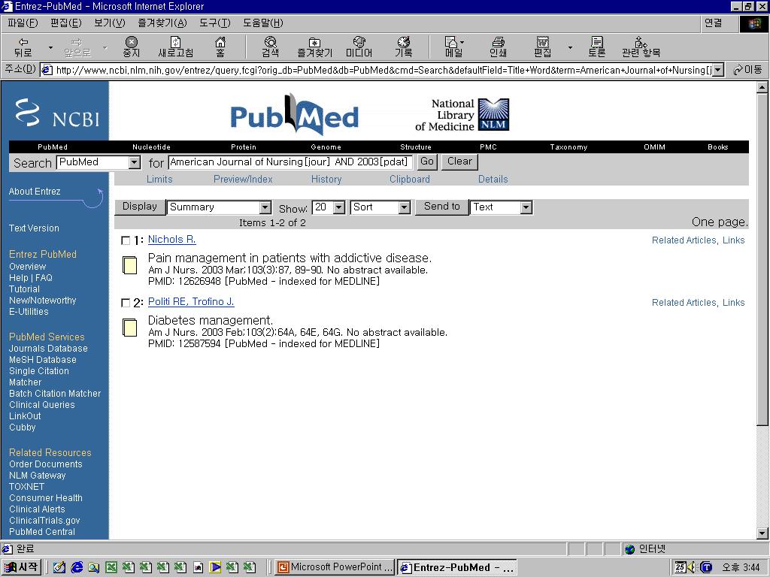Open the 도움말(H) menu

(262, 23)
